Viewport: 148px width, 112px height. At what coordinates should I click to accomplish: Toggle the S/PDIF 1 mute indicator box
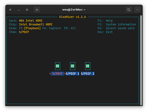(x=73, y=66)
